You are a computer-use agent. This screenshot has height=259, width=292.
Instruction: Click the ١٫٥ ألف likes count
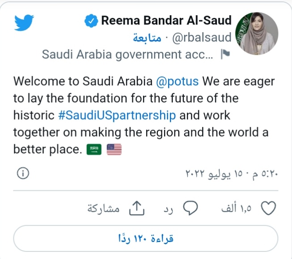[x=237, y=208]
